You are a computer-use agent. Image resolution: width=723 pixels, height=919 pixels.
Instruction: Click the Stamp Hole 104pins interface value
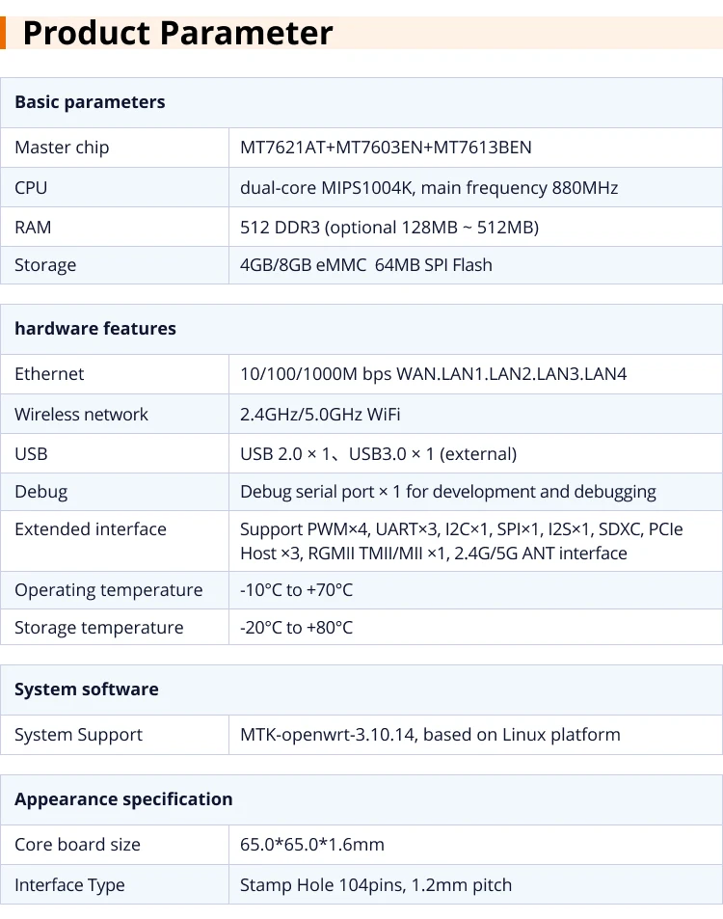point(376,885)
